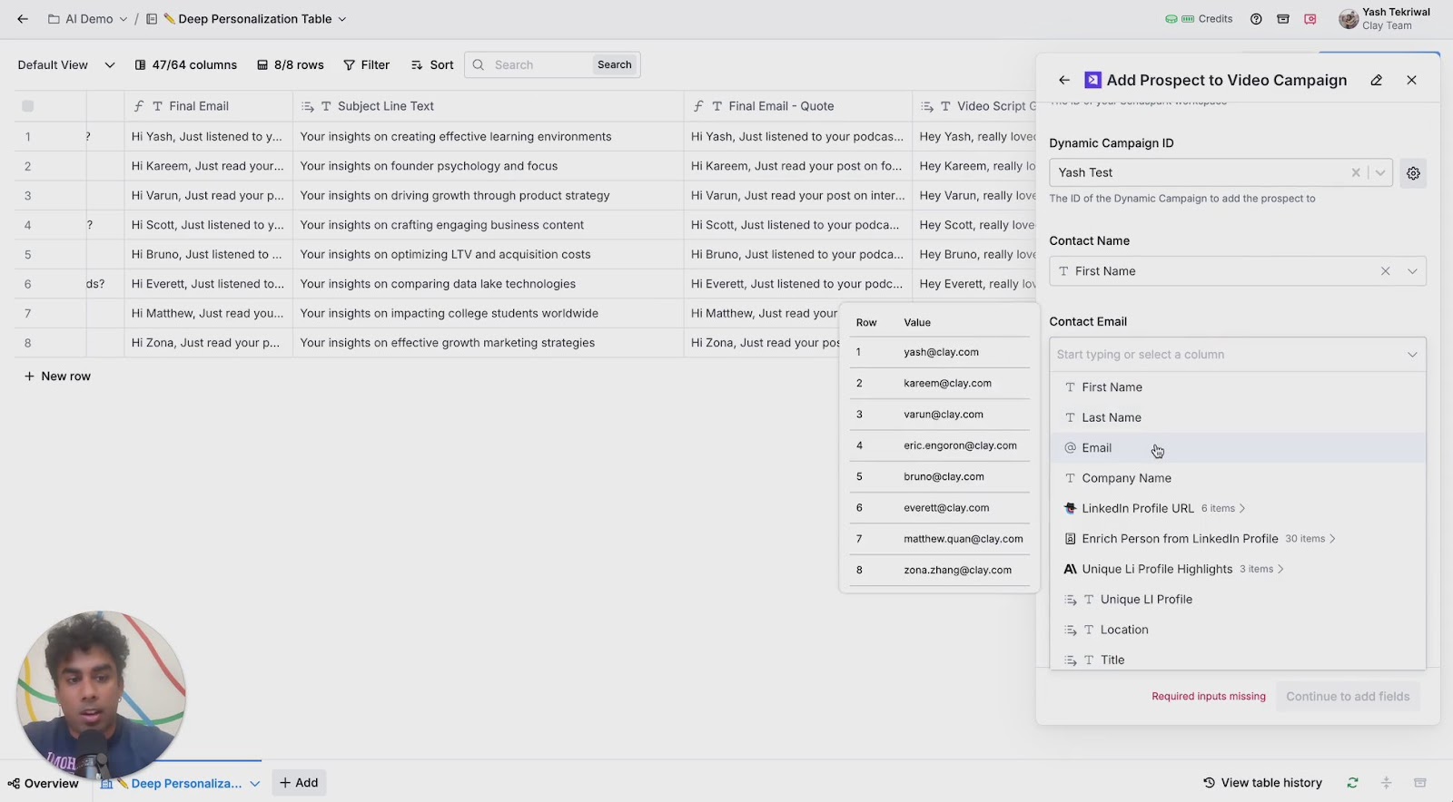Screen dimensions: 1453x802
Task: Choose Unique LI Profile from column list
Action: tap(1238, 600)
